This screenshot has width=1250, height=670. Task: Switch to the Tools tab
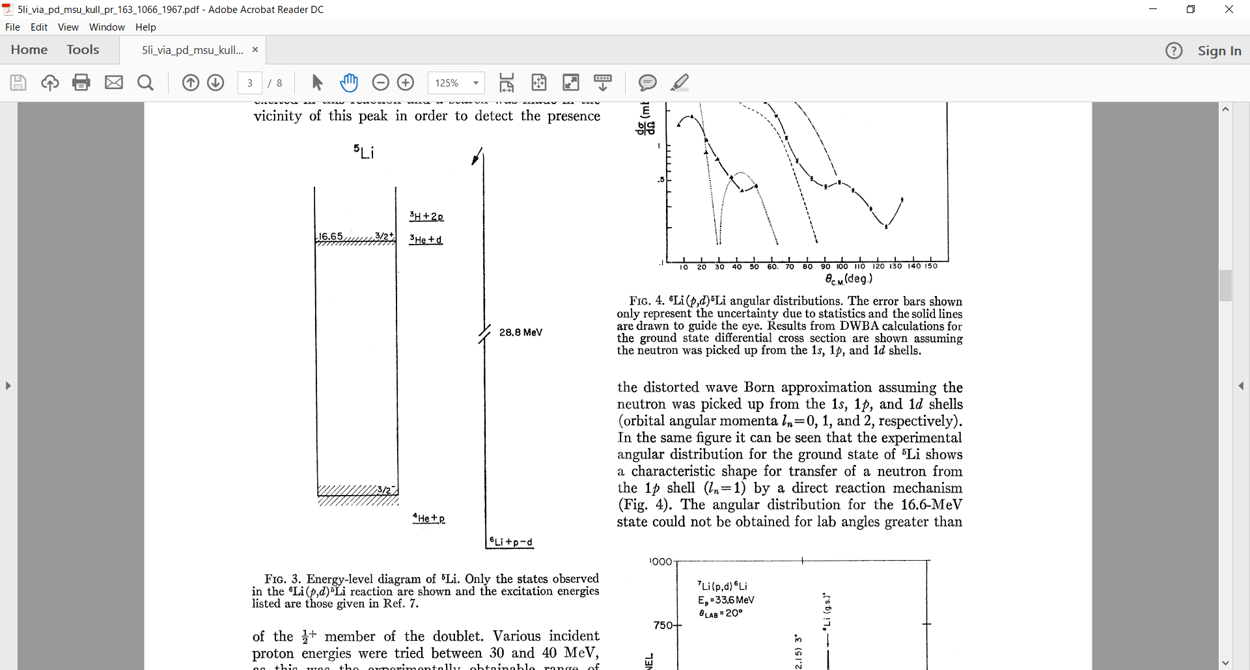[83, 50]
